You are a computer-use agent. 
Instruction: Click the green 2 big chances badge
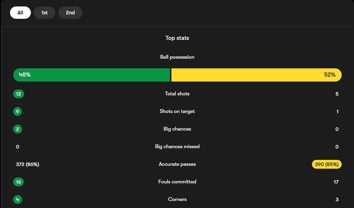click(x=17, y=129)
